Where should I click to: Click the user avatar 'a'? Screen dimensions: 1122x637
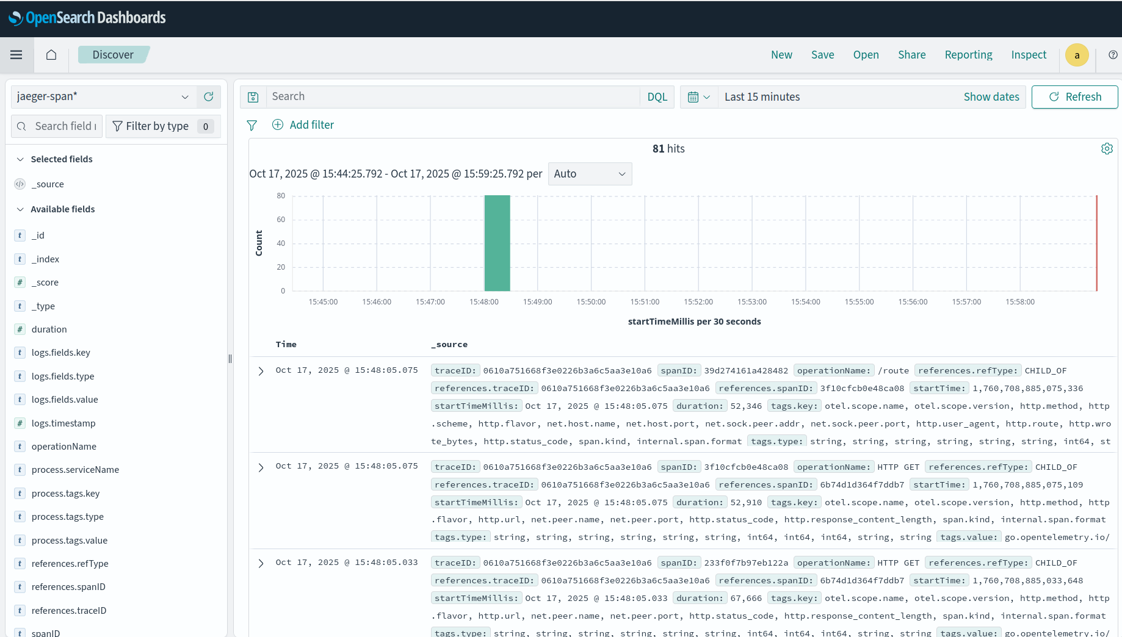1077,55
